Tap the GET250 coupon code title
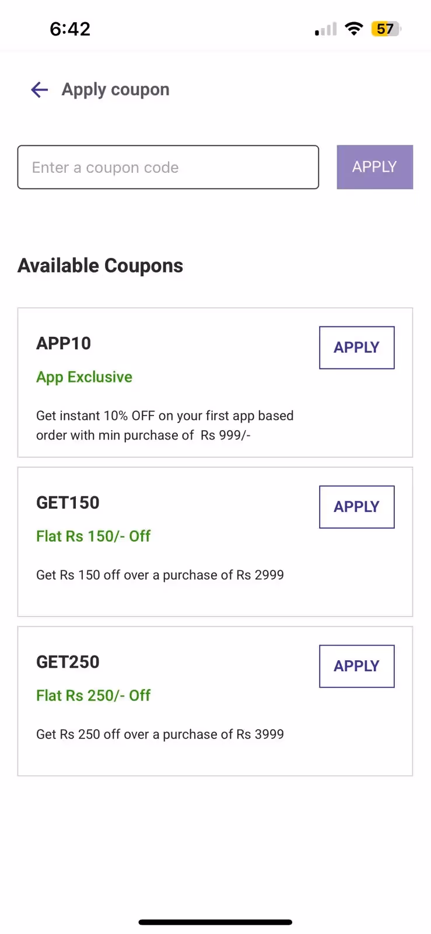The height and width of the screenshot is (934, 431). coord(68,662)
